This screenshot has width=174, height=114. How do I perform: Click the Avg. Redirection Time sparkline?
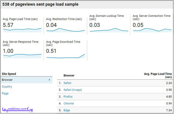pos(66,30)
